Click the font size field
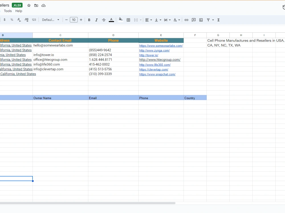Image resolution: width=285 pixels, height=213 pixels. (74, 20)
